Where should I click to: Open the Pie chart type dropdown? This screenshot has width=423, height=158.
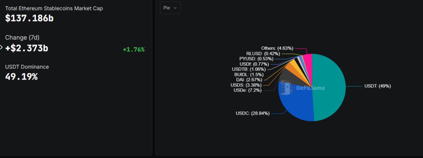170,8
